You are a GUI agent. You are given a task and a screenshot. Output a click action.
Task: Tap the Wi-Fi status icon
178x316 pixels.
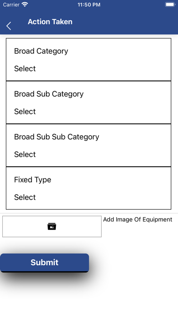coord(25,5)
